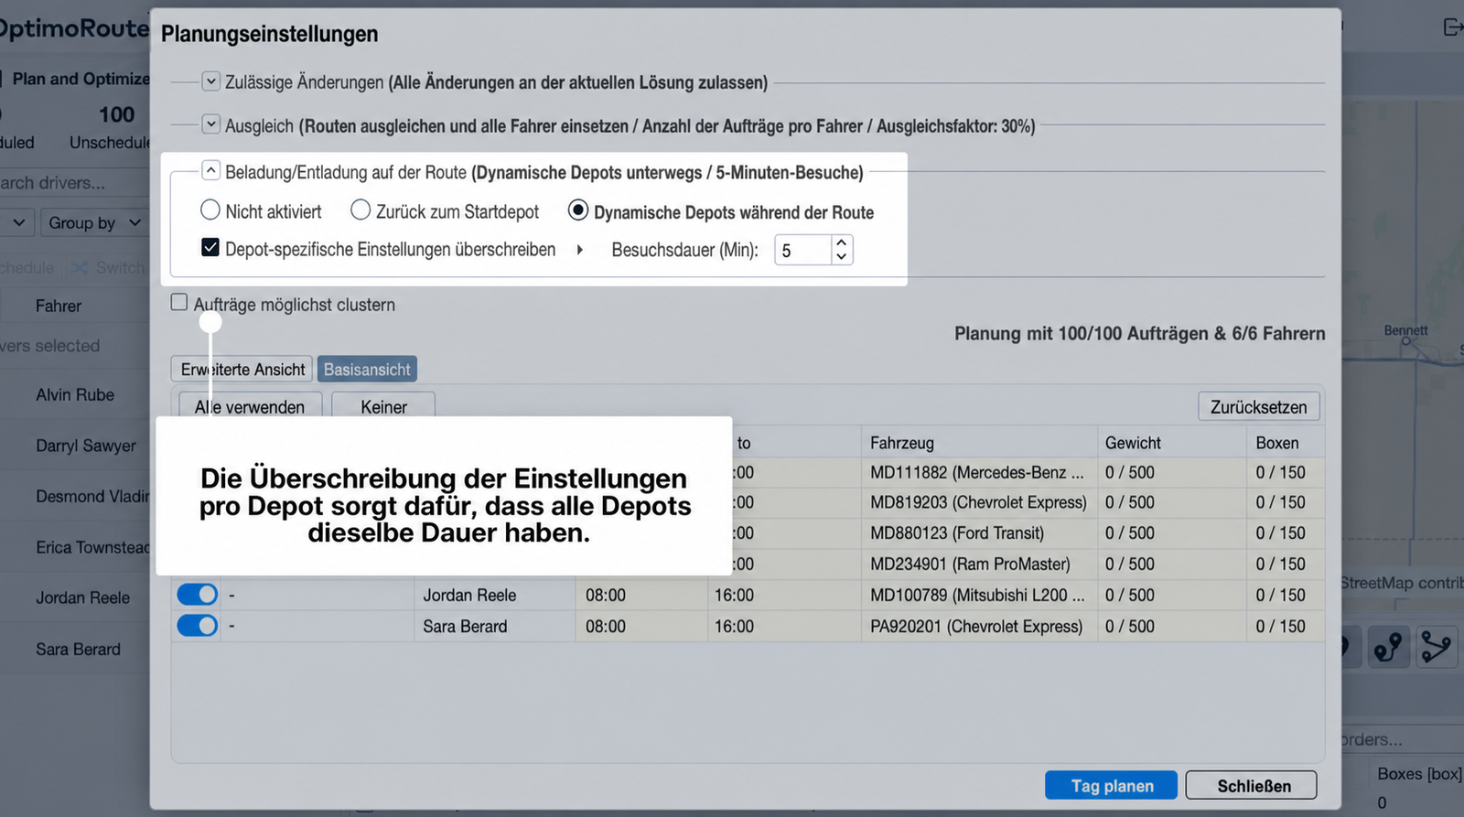Screen dimensions: 1464x817
Task: Select vehicle PA920201 (Chevrolet Express) cell
Action: [x=979, y=626]
